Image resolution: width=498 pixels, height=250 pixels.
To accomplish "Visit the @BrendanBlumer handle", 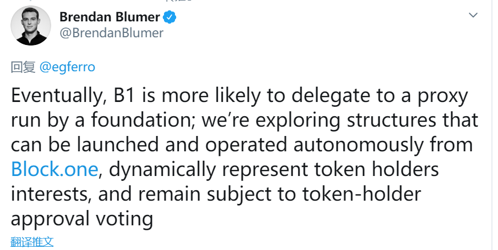I will click(112, 33).
